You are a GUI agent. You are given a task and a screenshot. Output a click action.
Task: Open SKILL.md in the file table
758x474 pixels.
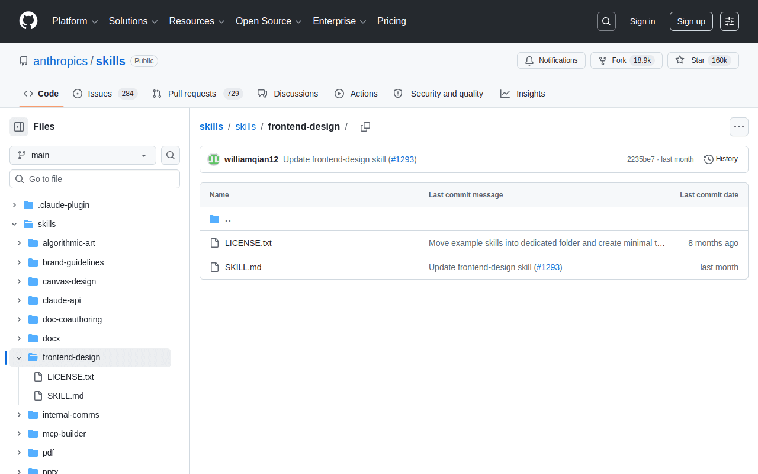tap(243, 267)
